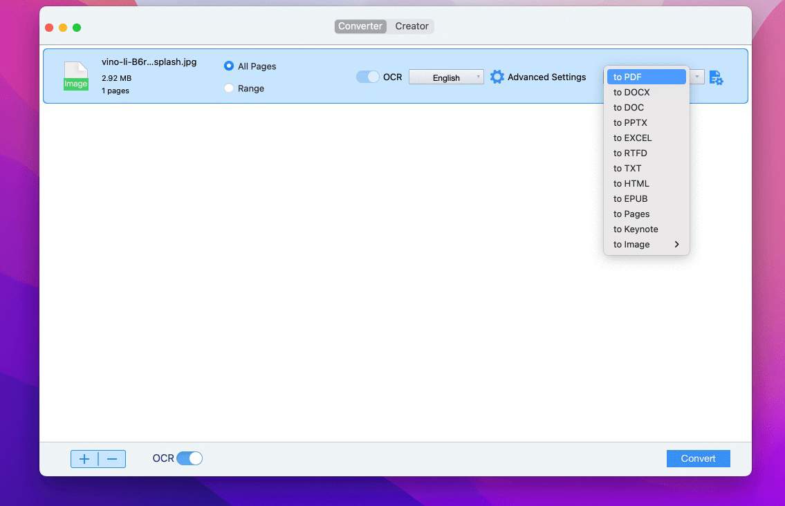The width and height of the screenshot is (785, 506).
Task: Select to PDF in format menu
Action: coord(627,77)
